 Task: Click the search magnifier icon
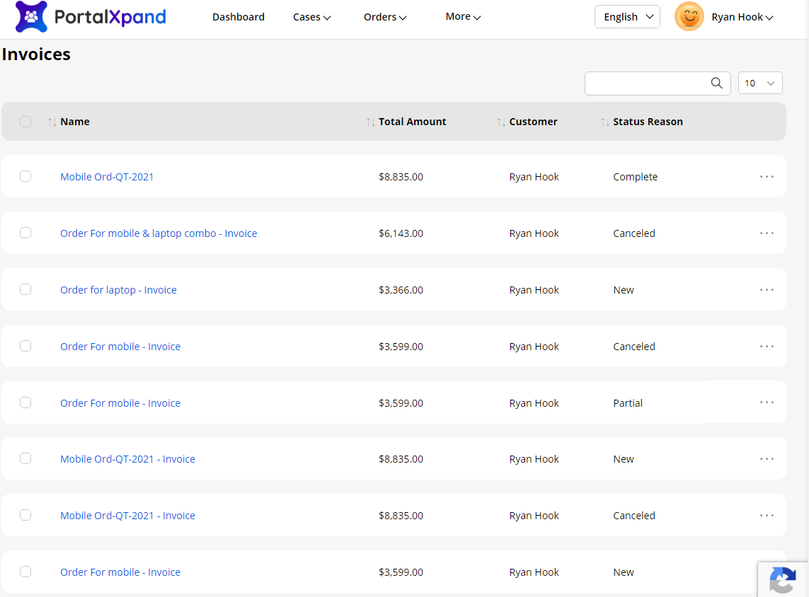pyautogui.click(x=716, y=83)
